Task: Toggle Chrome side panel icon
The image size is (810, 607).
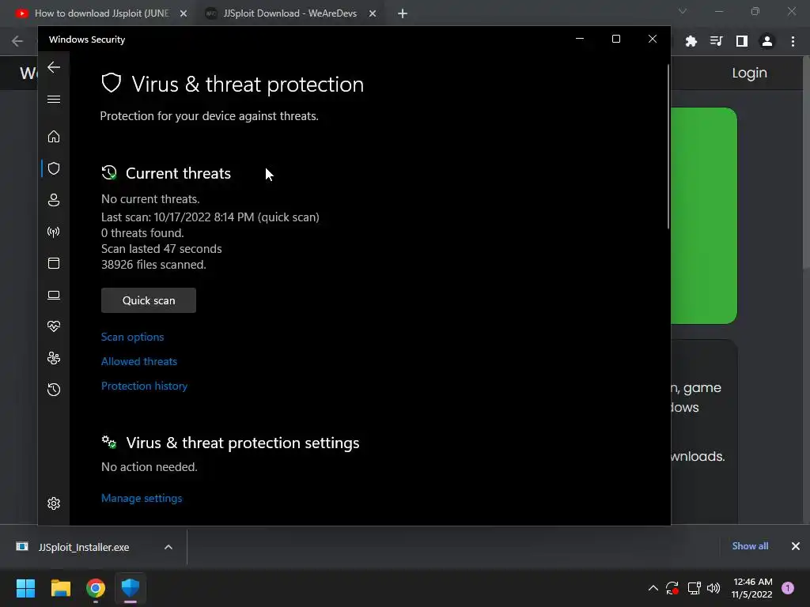Action: point(742,41)
